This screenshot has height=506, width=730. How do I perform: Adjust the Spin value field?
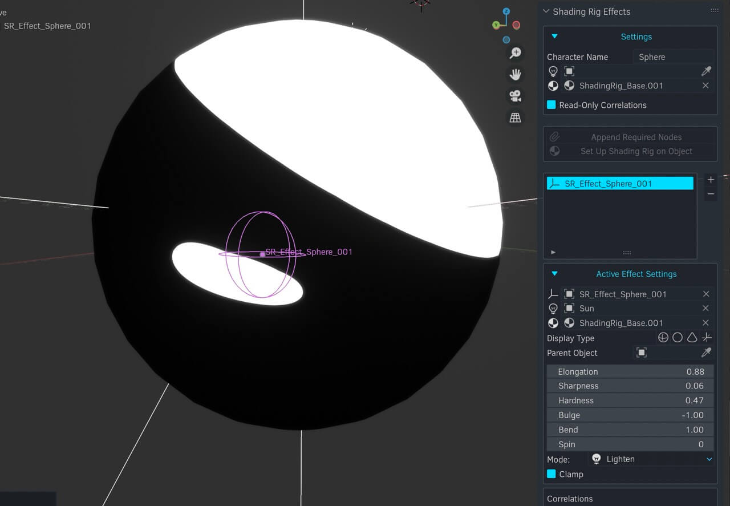[630, 444]
